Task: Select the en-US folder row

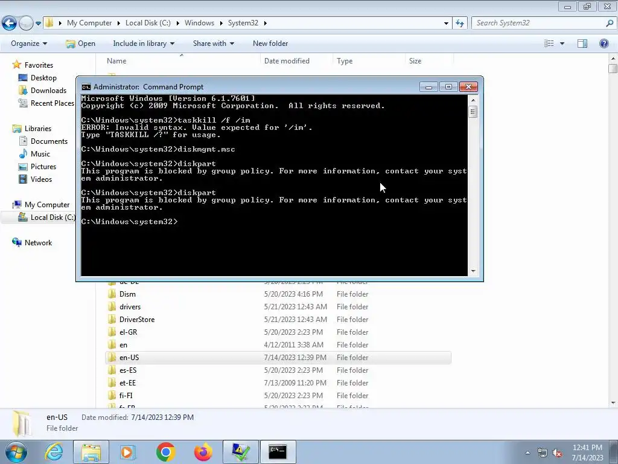Action: pos(278,357)
